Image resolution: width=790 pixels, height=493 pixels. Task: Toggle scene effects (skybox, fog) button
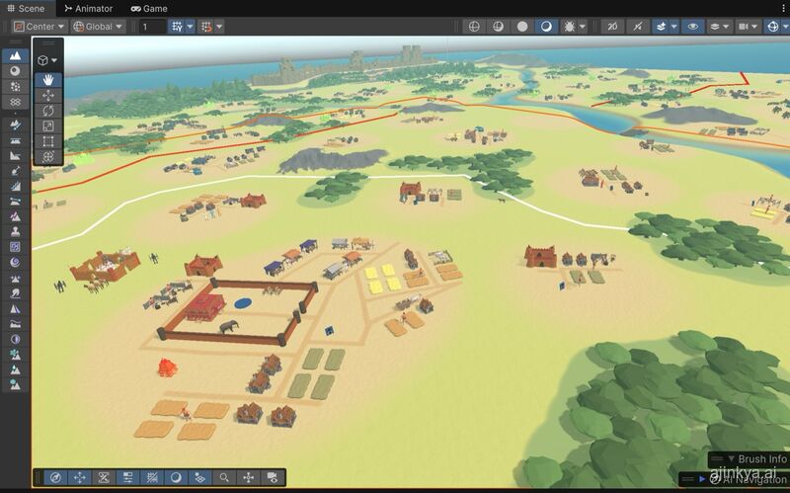click(x=661, y=27)
